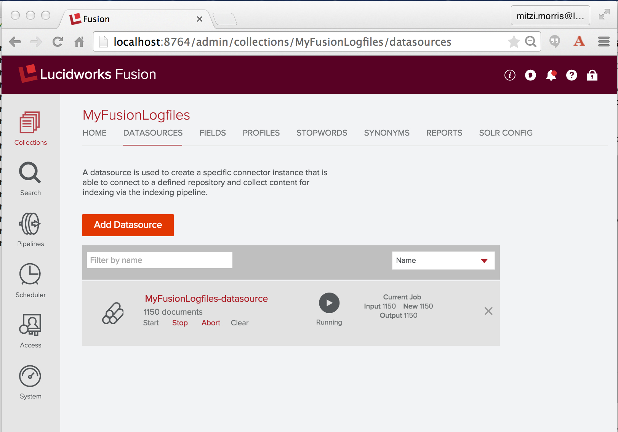
Task: Click the Running play status button
Action: [x=329, y=303]
